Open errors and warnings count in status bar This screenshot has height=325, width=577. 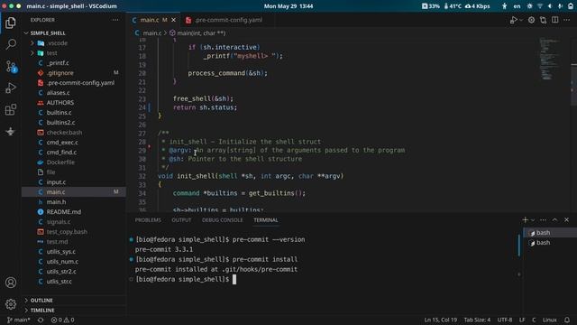[x=62, y=320]
